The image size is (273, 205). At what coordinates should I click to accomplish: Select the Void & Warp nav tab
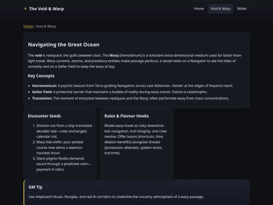pos(220,9)
